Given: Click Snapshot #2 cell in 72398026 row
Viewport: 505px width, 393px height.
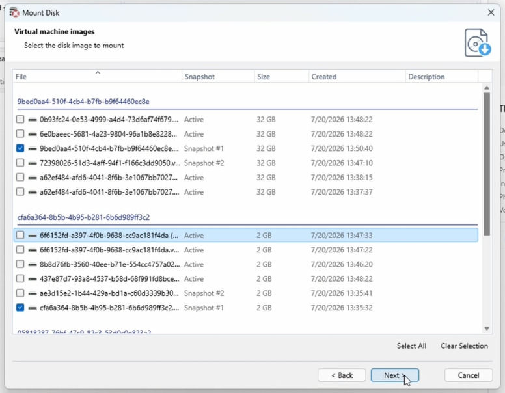Looking at the screenshot, I should coord(204,163).
